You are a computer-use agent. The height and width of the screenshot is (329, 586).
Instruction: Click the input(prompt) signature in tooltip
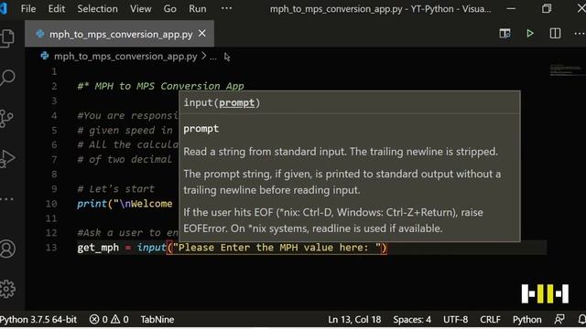click(222, 102)
